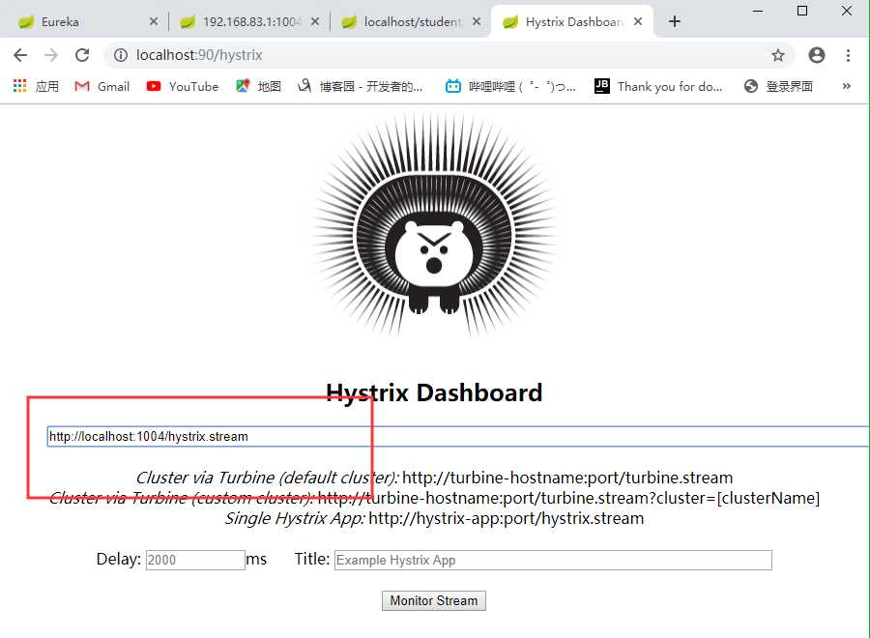Click the Delay input field
This screenshot has height=638, width=870.
coord(195,560)
